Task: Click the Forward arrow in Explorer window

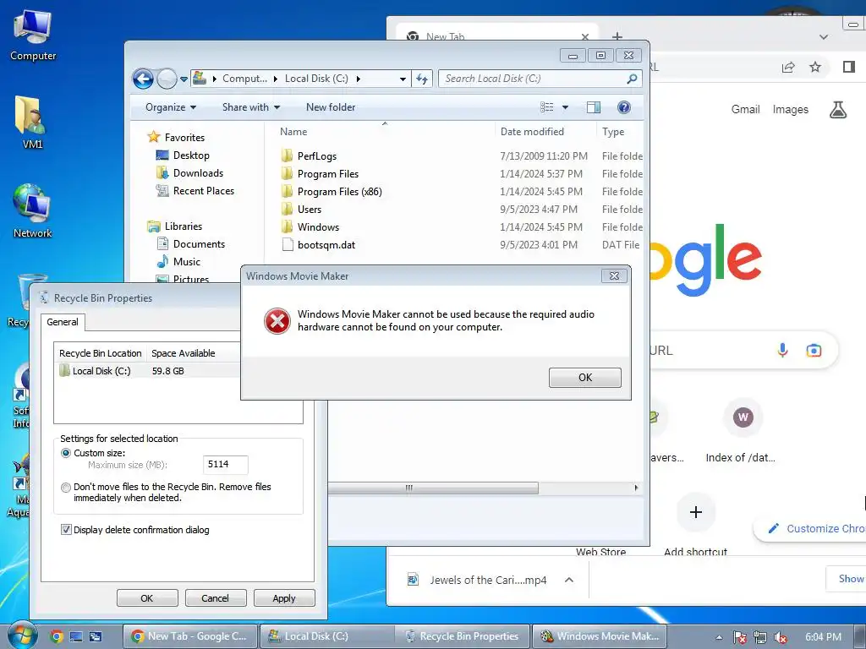Action: click(x=167, y=79)
